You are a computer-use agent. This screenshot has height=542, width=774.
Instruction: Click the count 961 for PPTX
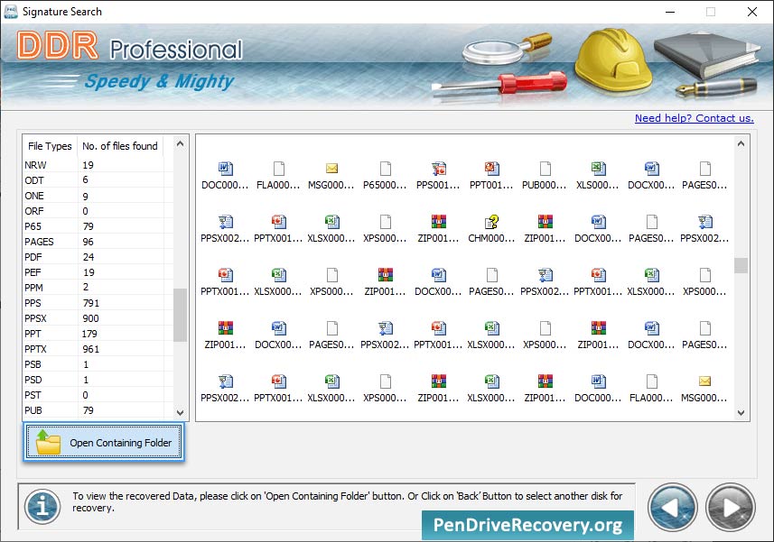[91, 349]
